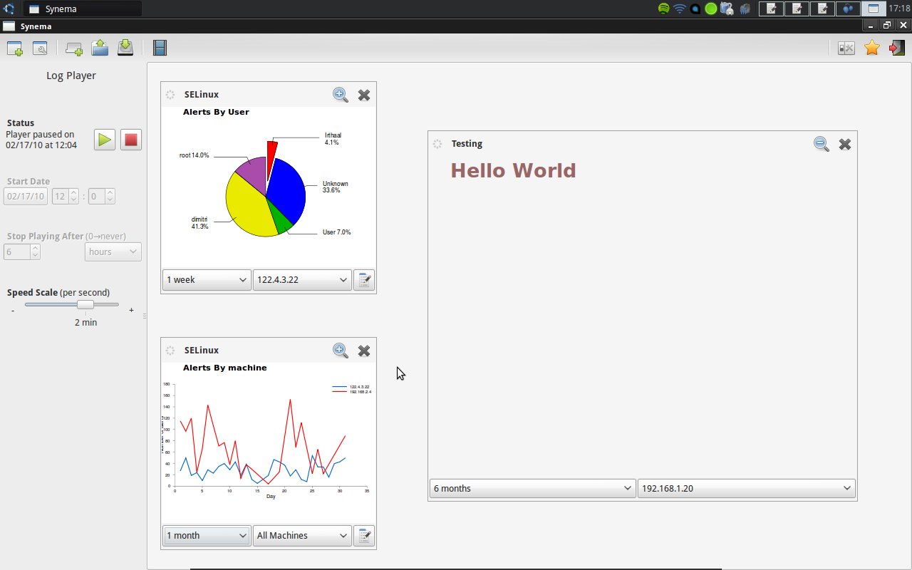
Task: Edit settings of Alerts By machine panel
Action: 364,536
